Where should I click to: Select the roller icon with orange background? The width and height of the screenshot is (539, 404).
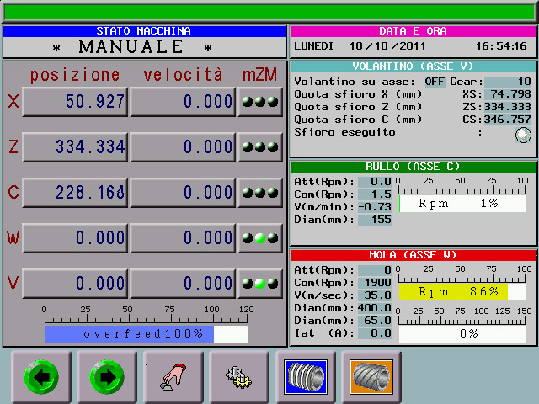point(371,377)
